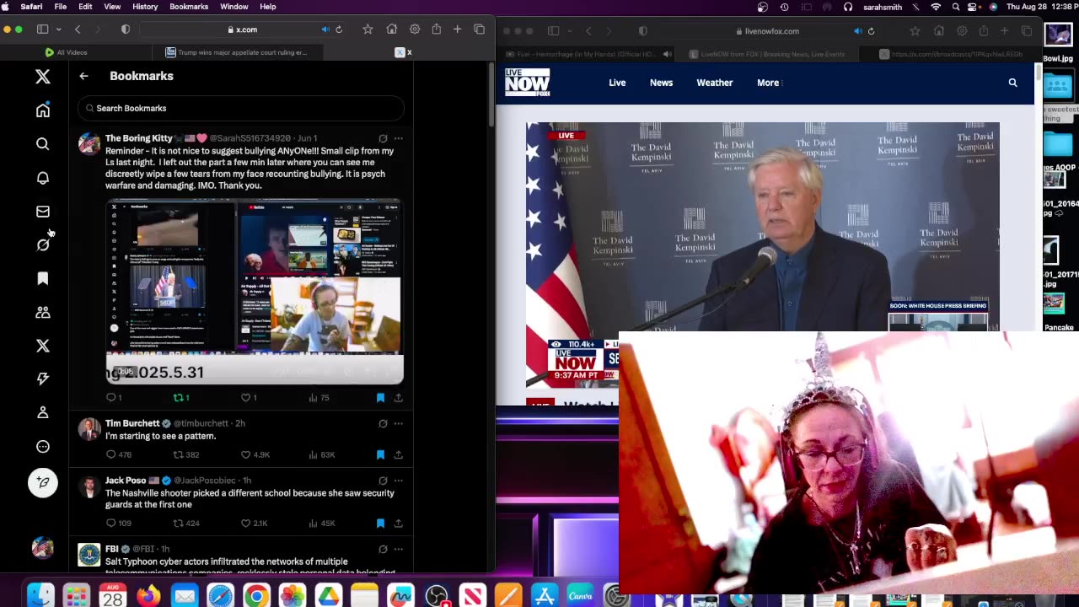Open Live section on LiveNOW site

tap(617, 83)
